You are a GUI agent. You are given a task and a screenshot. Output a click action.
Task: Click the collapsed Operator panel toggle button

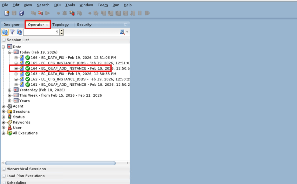pos(126,25)
